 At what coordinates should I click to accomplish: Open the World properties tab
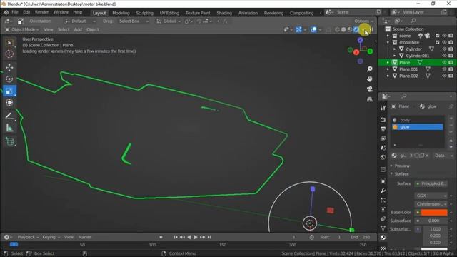[x=383, y=157]
